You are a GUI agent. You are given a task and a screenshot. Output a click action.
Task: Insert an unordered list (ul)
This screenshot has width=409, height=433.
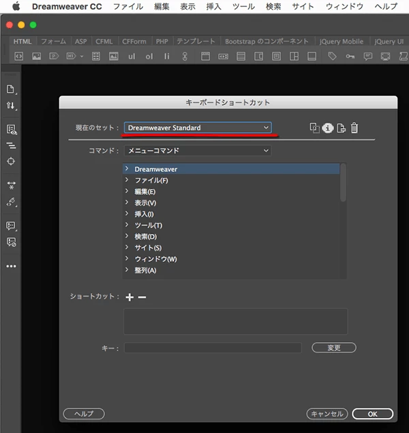(x=132, y=57)
